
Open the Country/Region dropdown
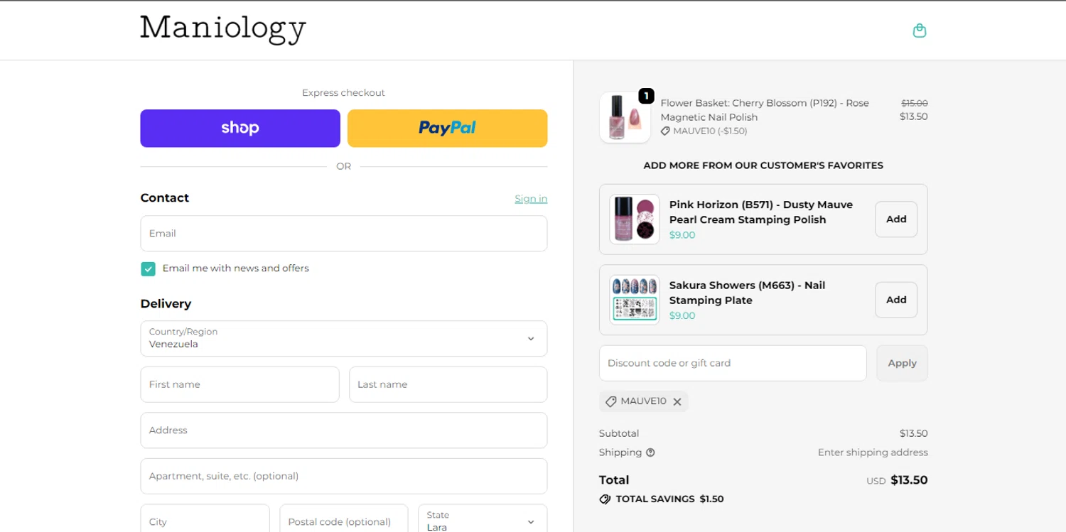pos(344,338)
